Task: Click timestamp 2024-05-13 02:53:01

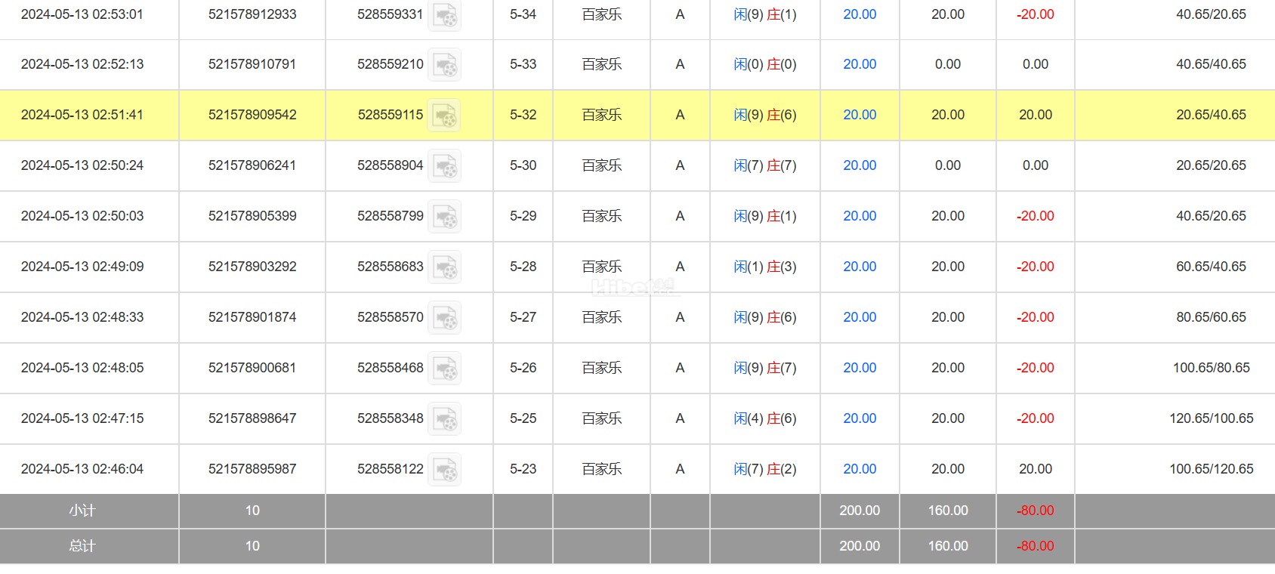Action: point(82,14)
